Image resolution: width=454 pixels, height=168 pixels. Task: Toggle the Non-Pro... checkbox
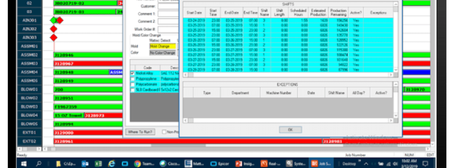[x=164, y=132]
